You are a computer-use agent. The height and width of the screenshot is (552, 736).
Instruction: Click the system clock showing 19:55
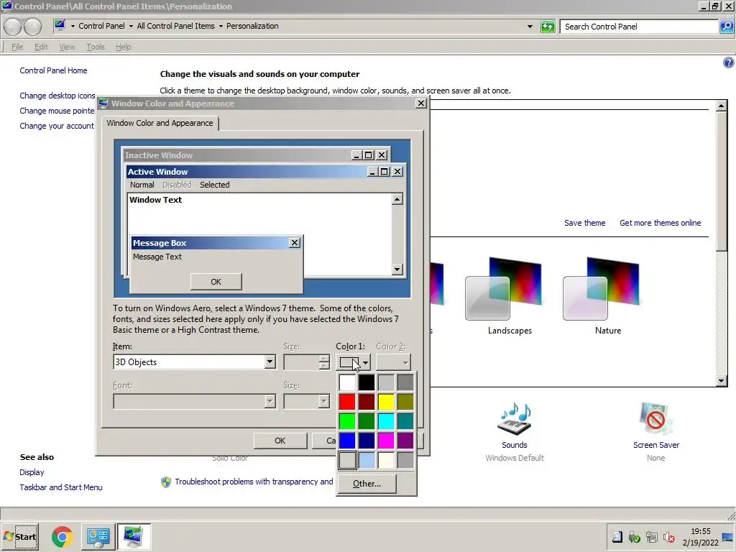pyautogui.click(x=700, y=531)
